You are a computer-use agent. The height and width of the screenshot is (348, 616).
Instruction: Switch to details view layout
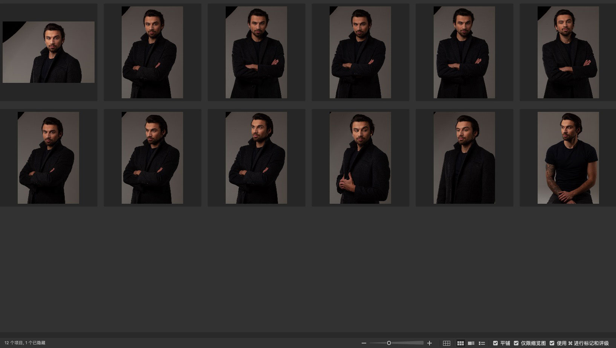click(x=471, y=343)
